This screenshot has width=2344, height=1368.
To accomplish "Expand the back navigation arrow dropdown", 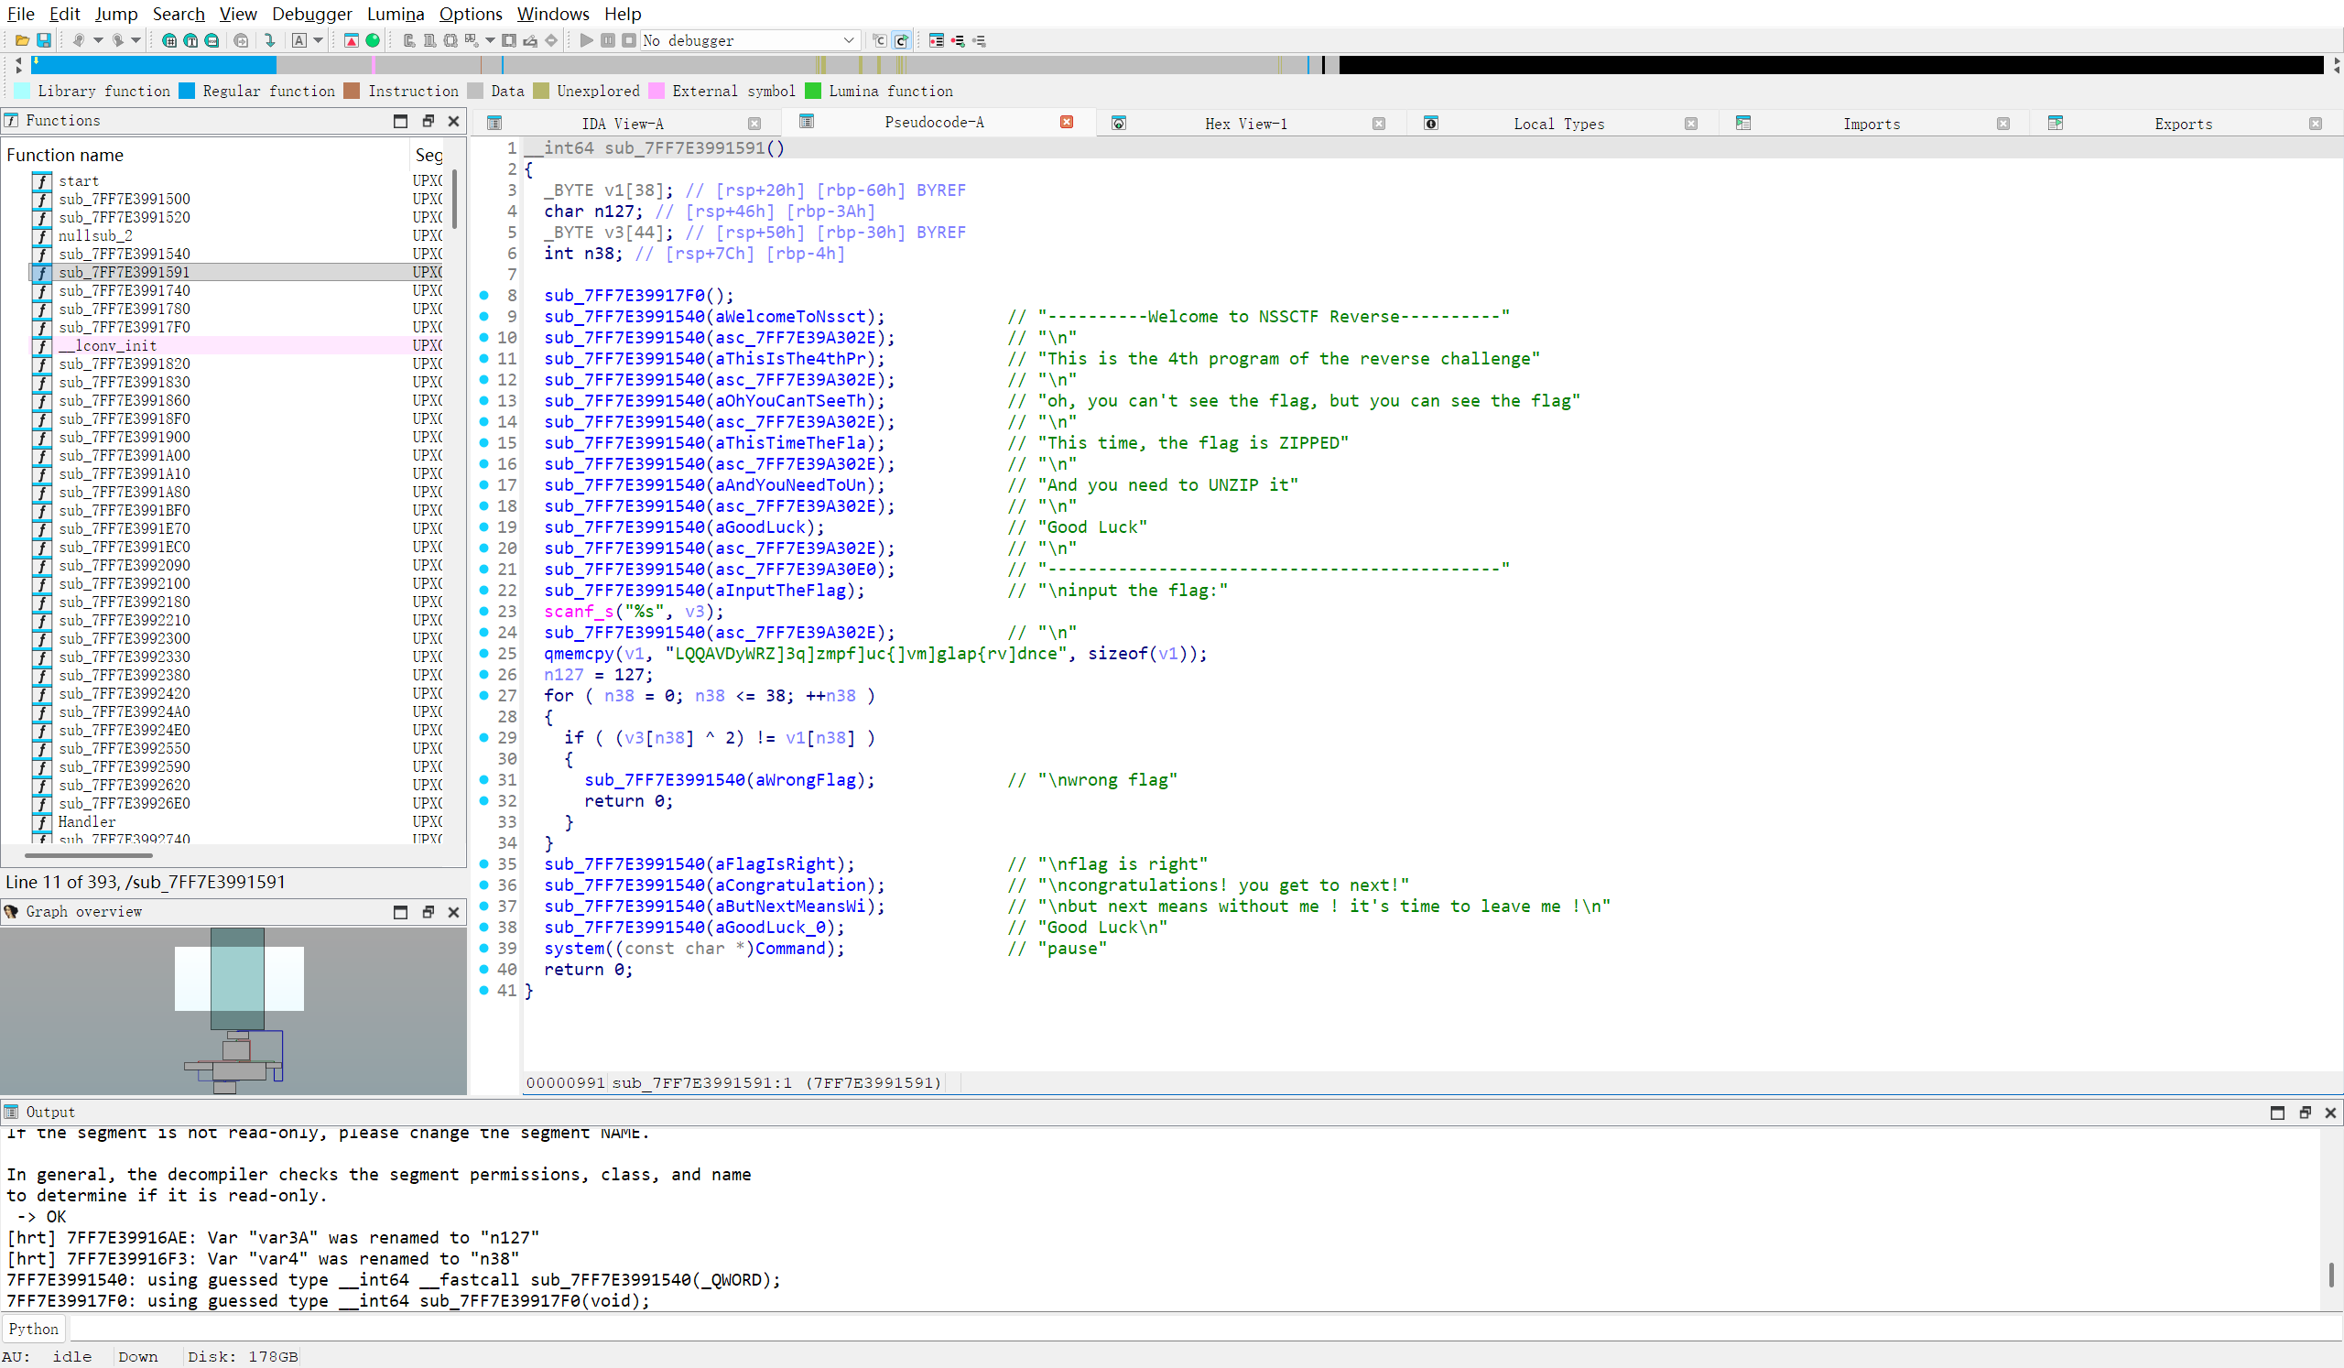I will click(x=98, y=40).
